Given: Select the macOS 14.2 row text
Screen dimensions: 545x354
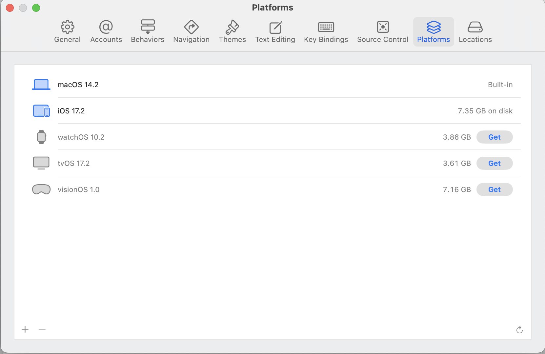Looking at the screenshot, I should pyautogui.click(x=78, y=85).
